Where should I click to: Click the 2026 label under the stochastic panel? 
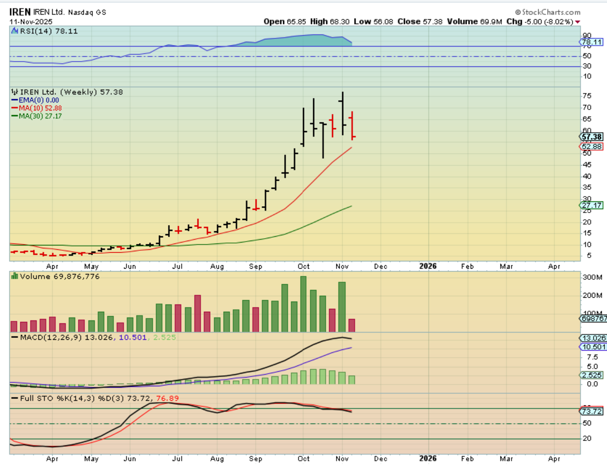pyautogui.click(x=428, y=458)
